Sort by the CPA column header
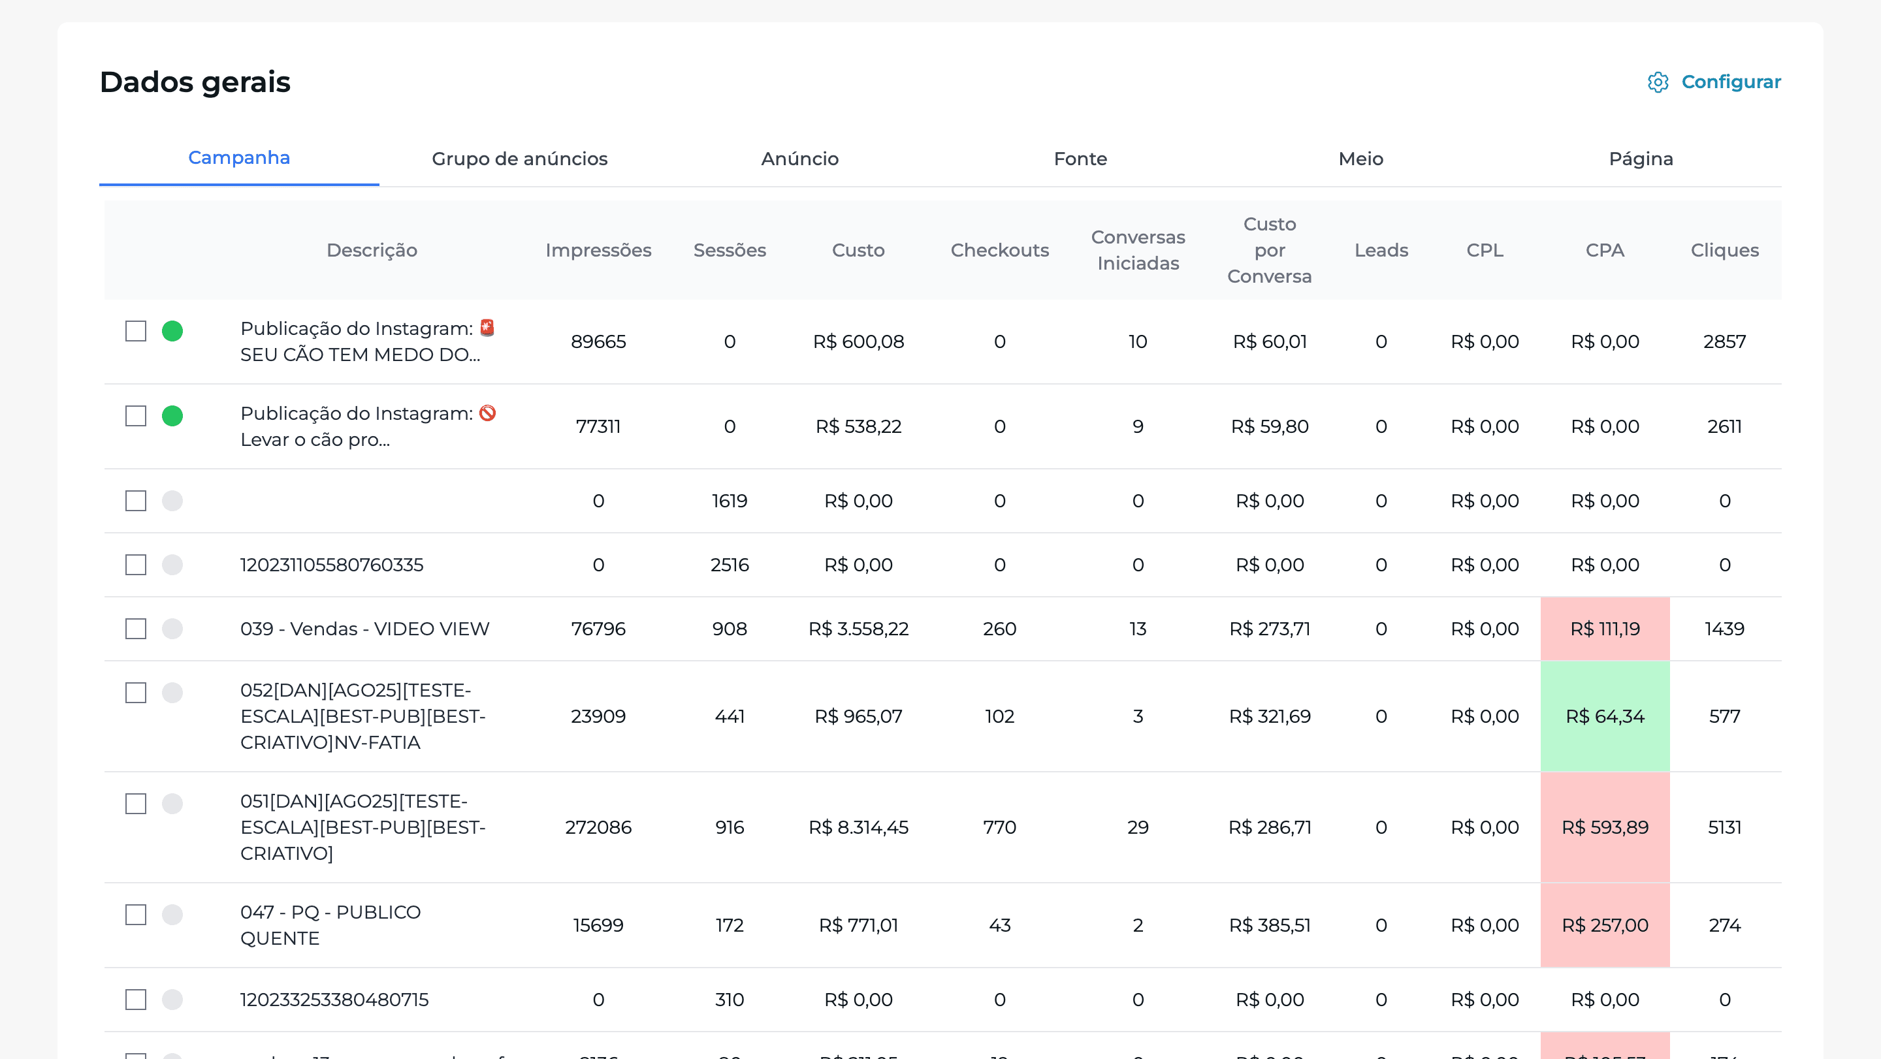 pyautogui.click(x=1604, y=250)
